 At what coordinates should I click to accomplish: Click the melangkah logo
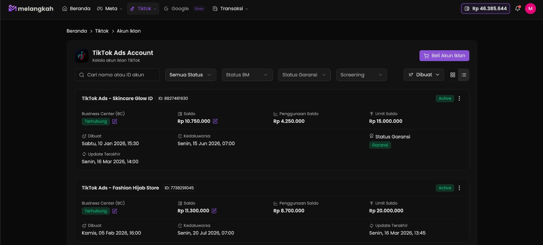(x=31, y=8)
